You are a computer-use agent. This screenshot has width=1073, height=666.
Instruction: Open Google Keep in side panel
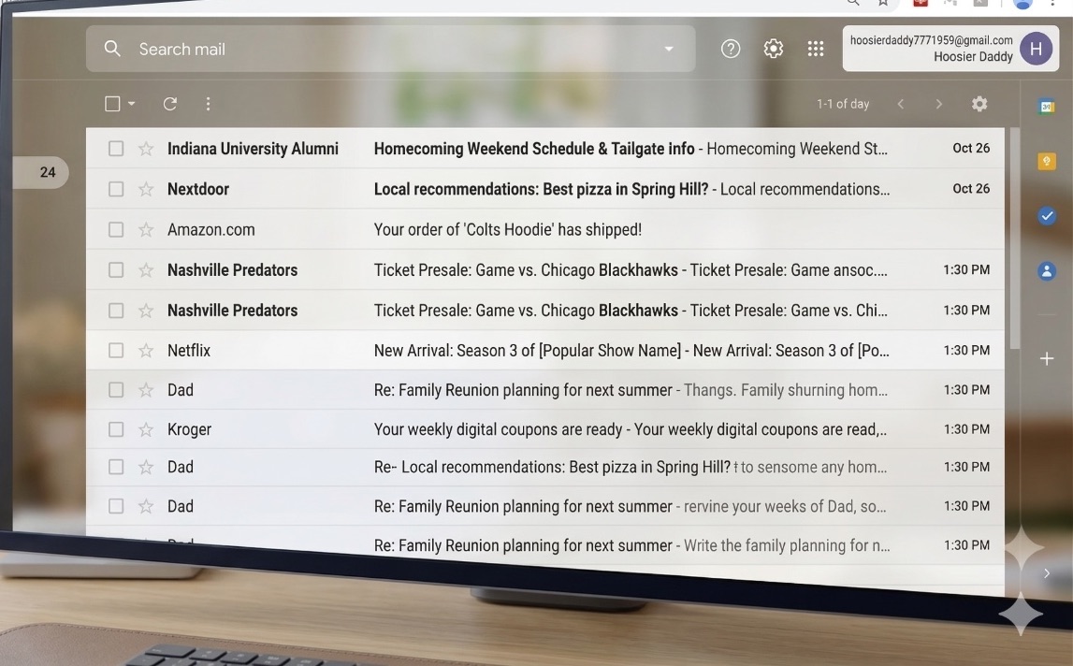[1047, 162]
